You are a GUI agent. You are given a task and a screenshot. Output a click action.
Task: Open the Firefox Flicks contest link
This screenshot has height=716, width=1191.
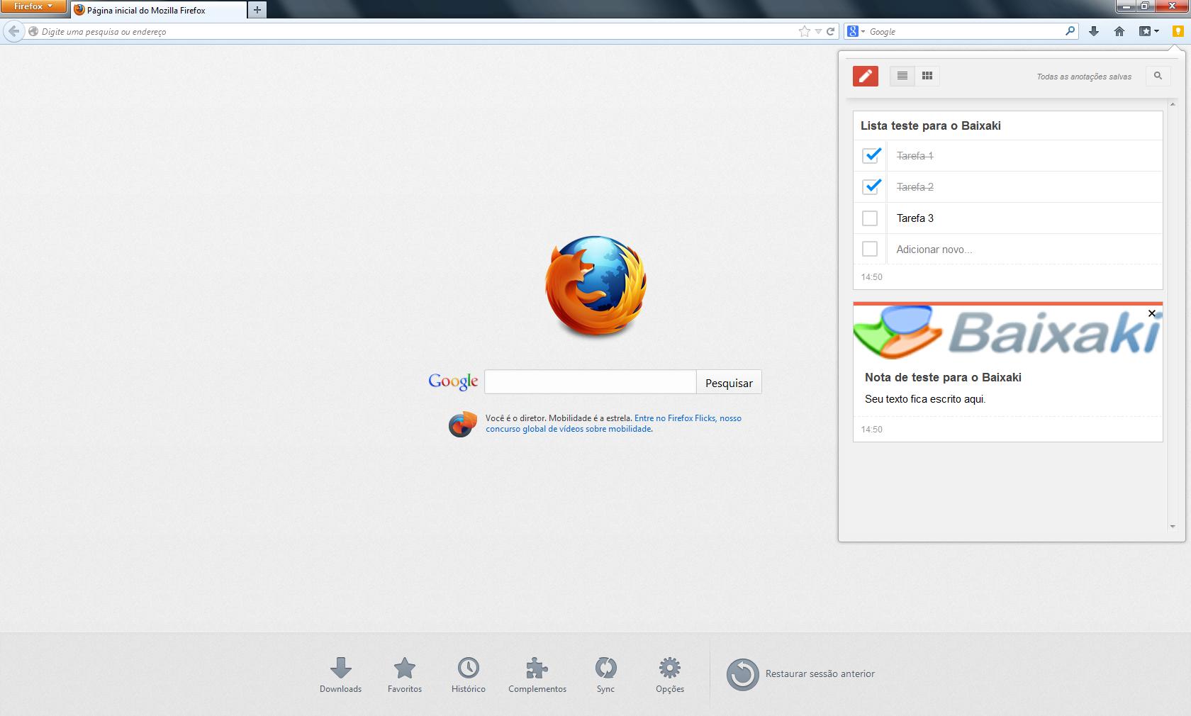tap(614, 423)
